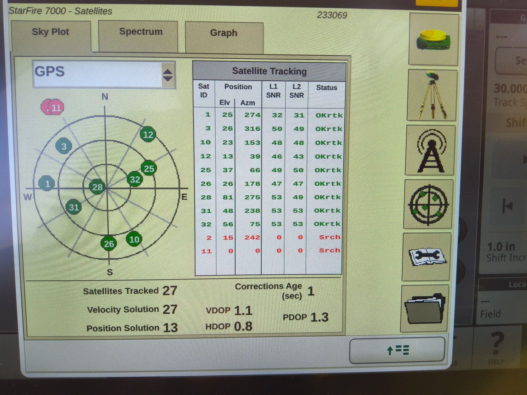Click azimuth value 238 for satellite 31
527x395 pixels.
coord(252,211)
